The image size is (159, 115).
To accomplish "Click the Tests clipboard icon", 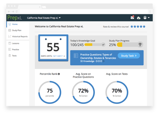I will (10, 55).
